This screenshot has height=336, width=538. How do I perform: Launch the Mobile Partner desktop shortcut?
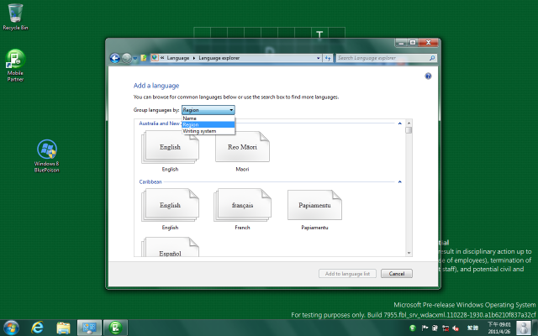(15, 66)
